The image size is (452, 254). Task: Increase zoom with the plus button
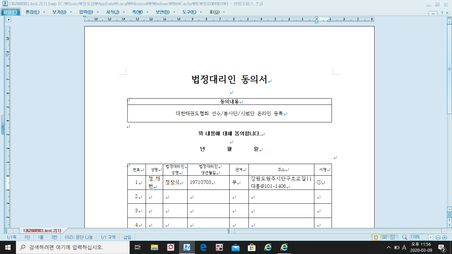tap(444, 237)
